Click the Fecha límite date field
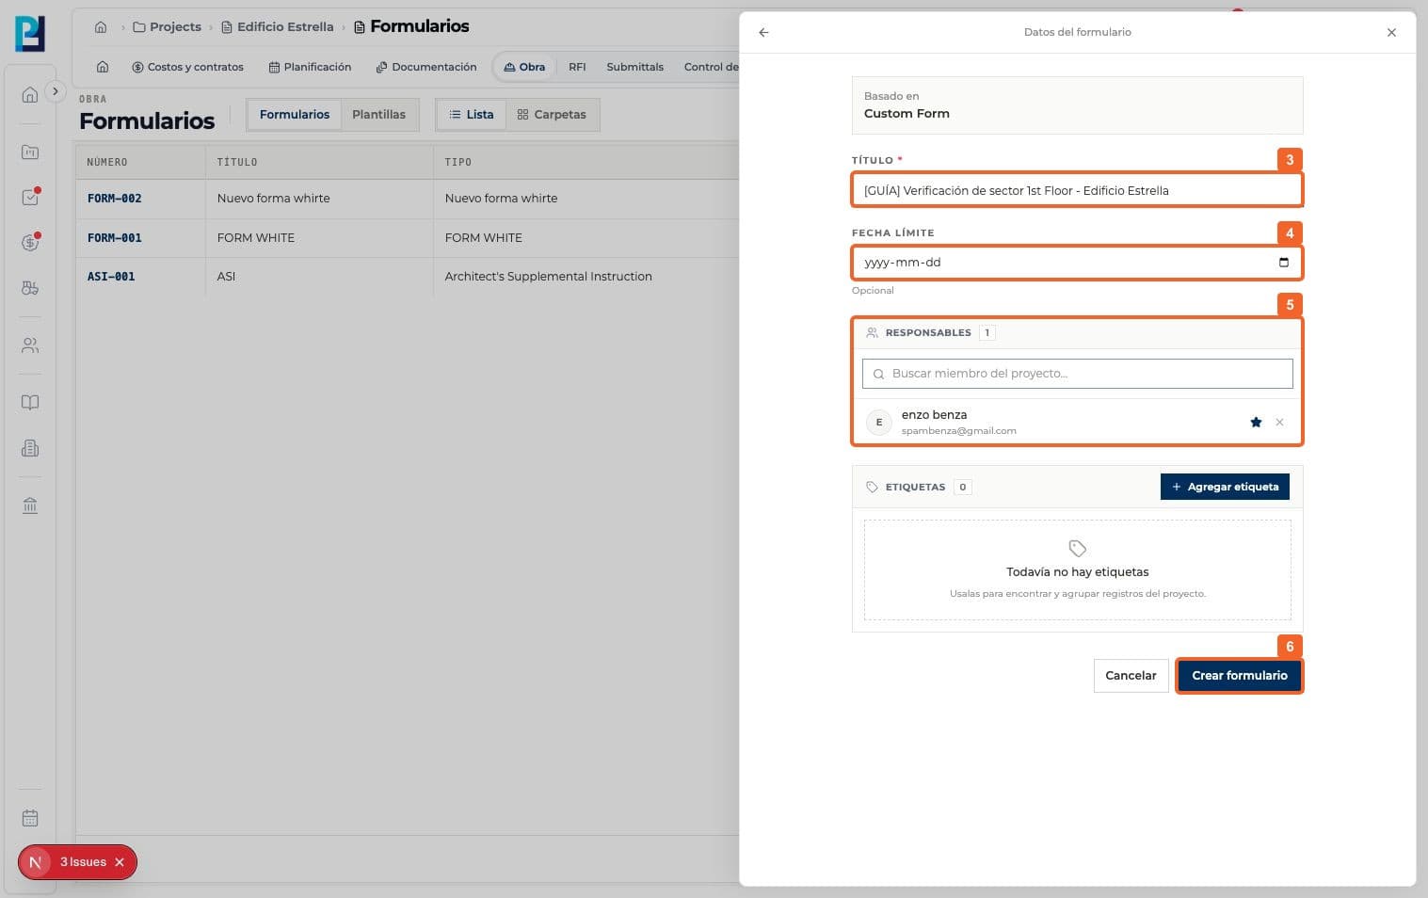1428x898 pixels. (1077, 263)
